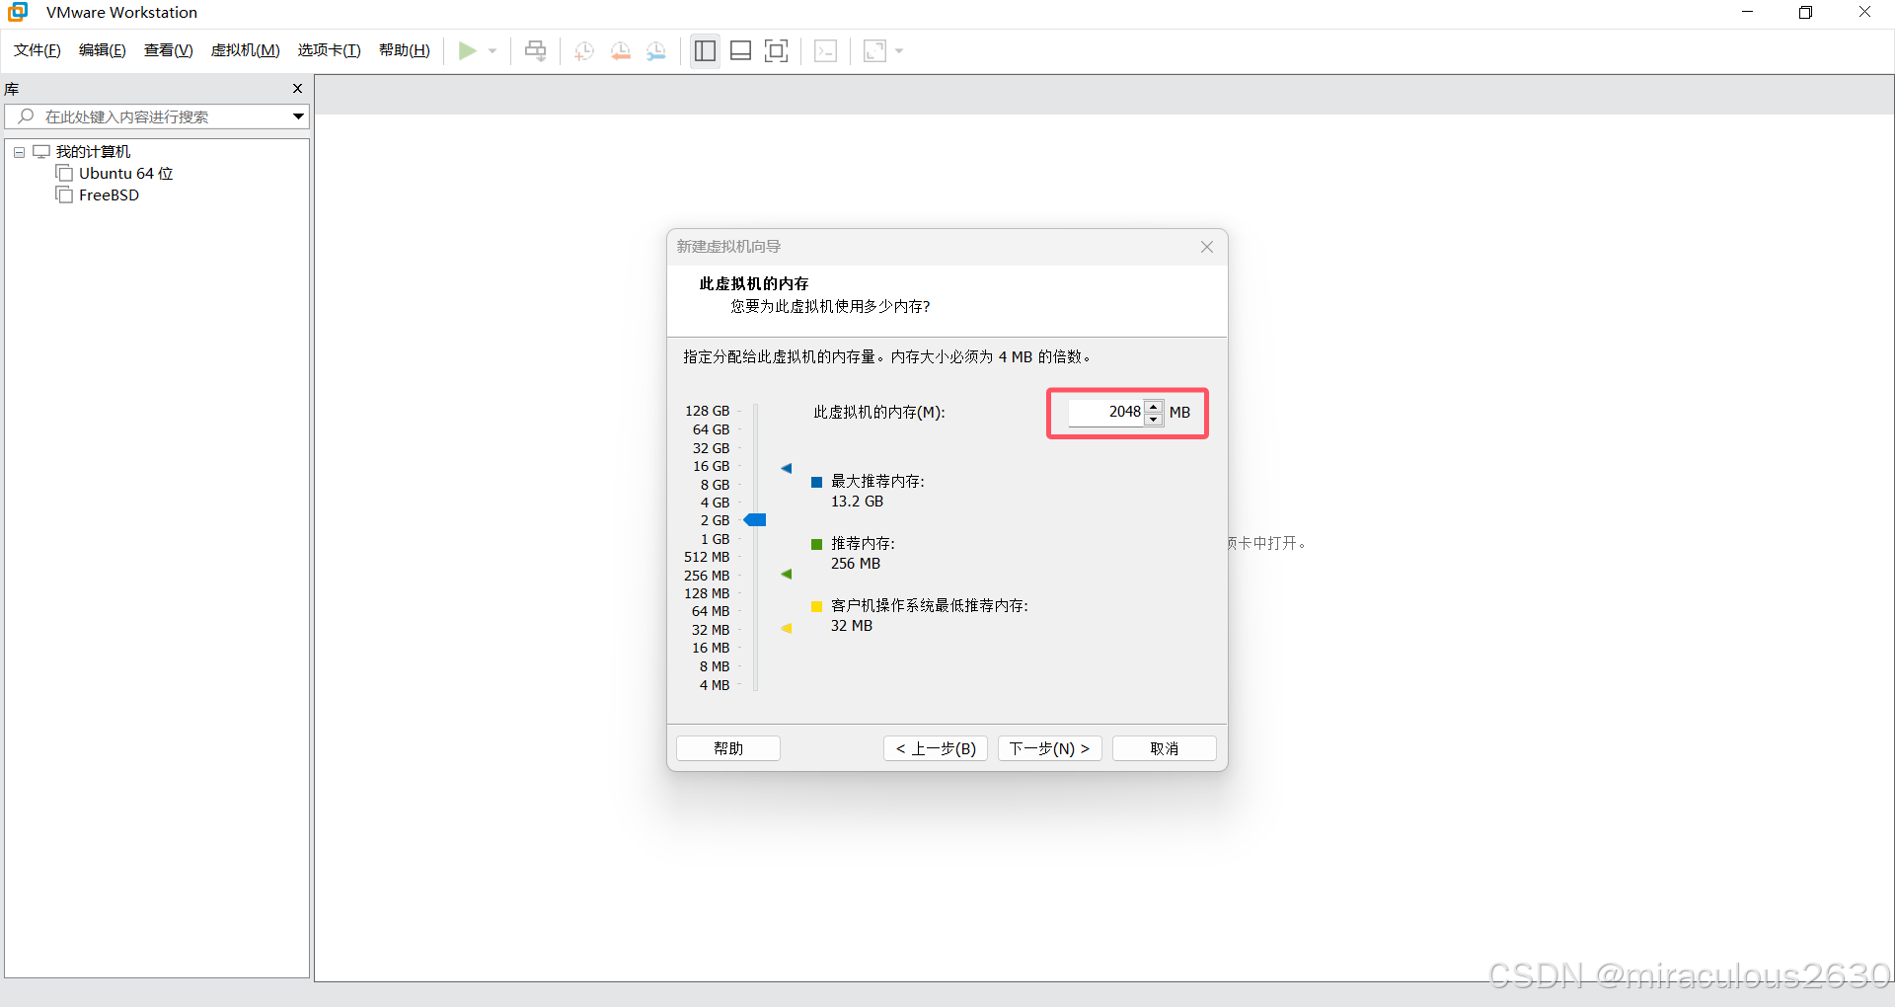Screen dimensions: 1895x1007
Task: Click the Revert to Snapshot icon
Action: (621, 50)
